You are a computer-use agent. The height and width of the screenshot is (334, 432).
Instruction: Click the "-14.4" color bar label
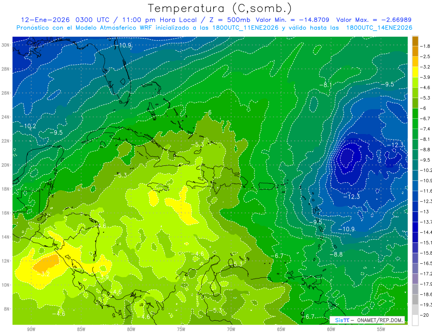pos(427,232)
